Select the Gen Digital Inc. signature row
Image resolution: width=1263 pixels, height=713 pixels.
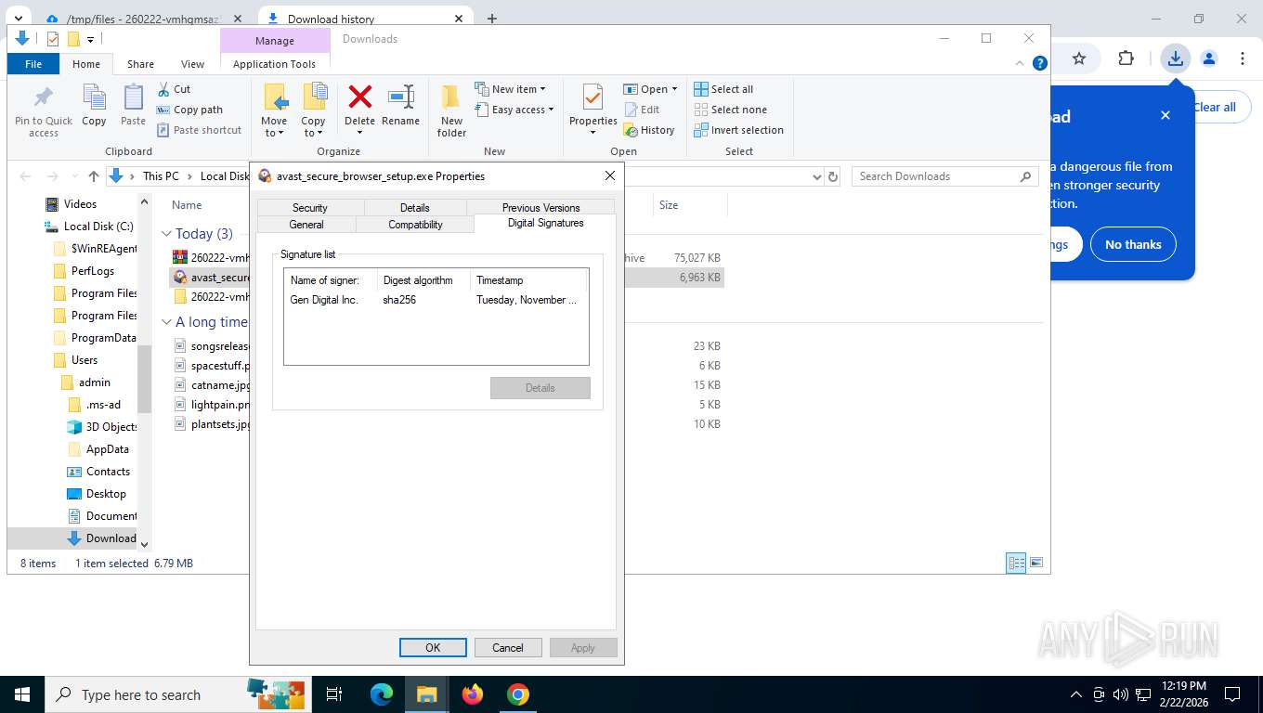(x=436, y=300)
